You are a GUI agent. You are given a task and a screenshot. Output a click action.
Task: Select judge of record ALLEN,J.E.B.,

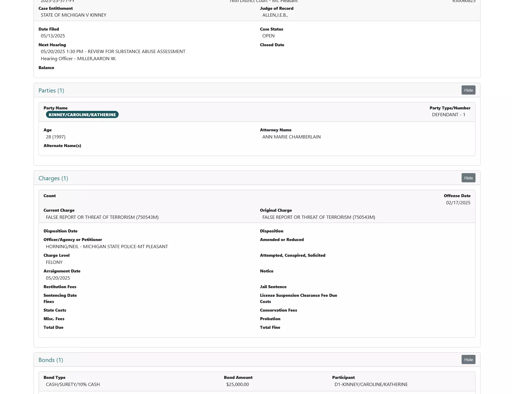(x=275, y=15)
